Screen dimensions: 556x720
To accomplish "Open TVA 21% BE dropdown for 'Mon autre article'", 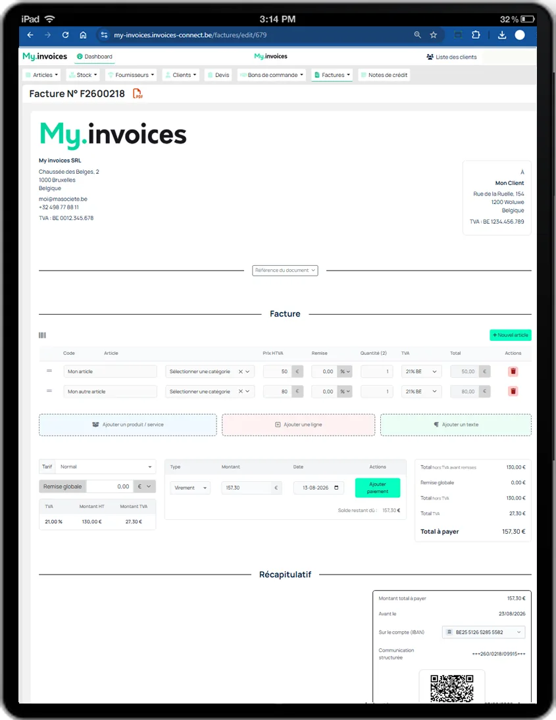I will pos(422,392).
